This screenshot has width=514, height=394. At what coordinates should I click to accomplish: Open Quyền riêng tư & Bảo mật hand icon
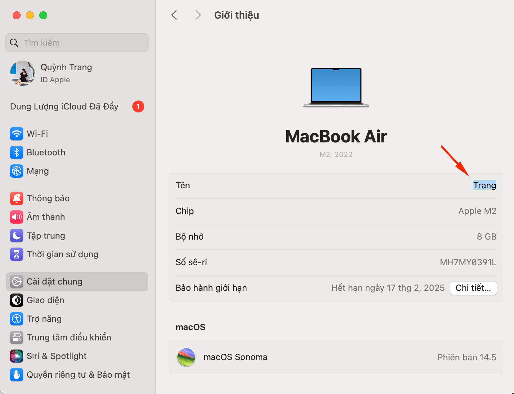pyautogui.click(x=17, y=375)
